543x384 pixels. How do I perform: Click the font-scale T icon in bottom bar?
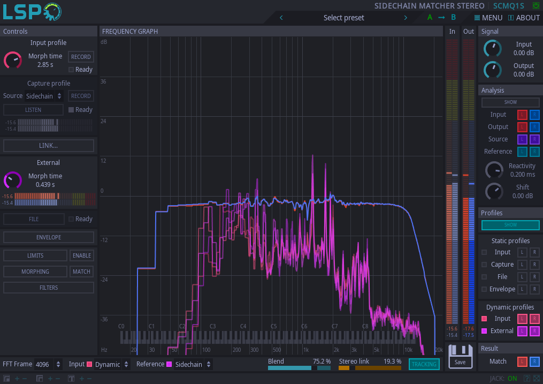71,379
